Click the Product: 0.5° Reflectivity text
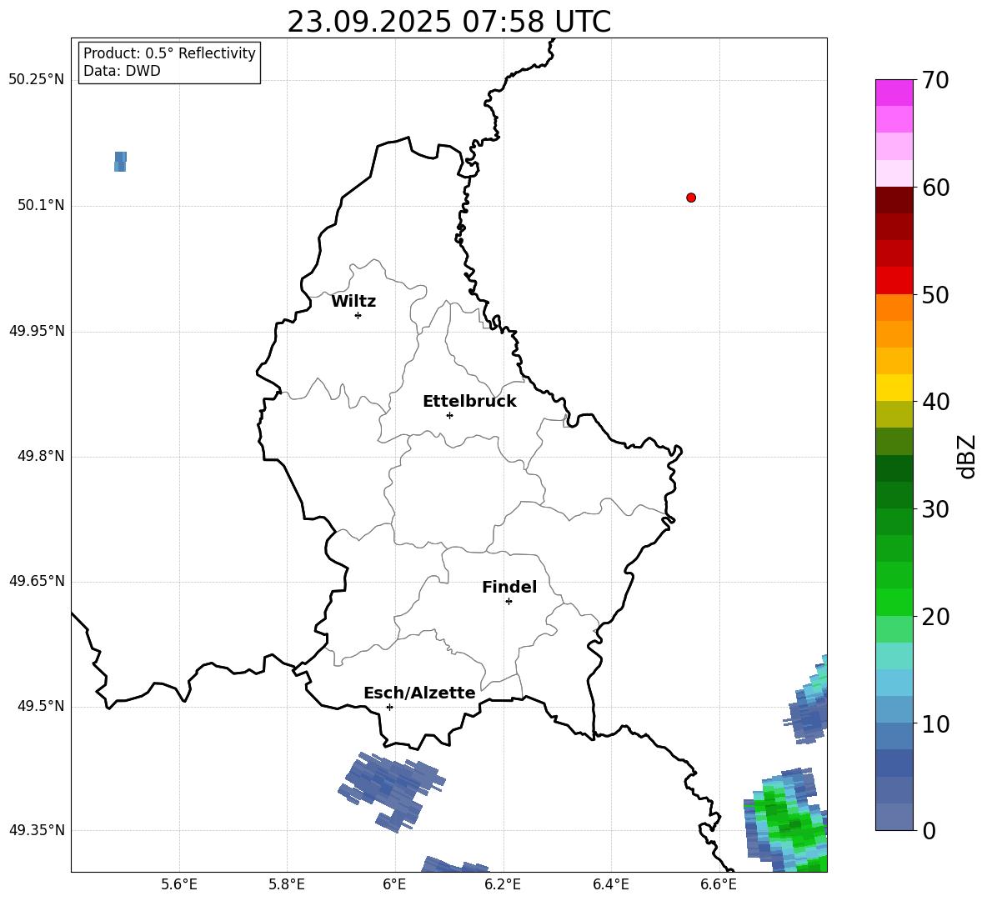987x901 pixels. (169, 53)
